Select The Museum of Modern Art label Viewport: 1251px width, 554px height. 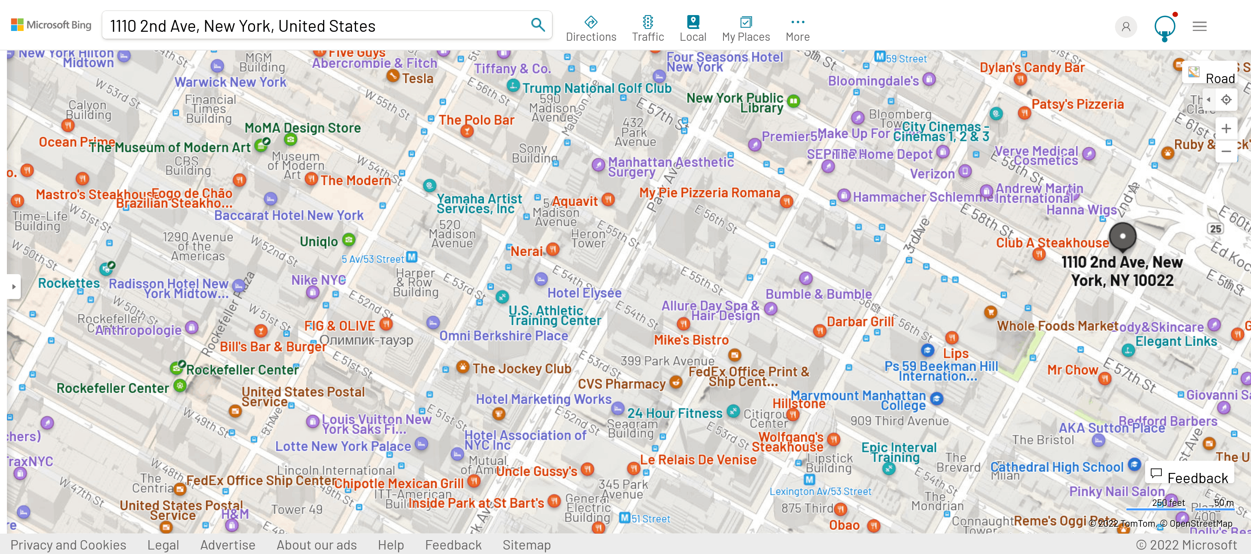click(x=169, y=147)
